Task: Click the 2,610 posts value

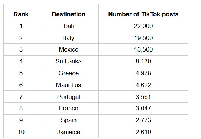Action: tap(143, 132)
